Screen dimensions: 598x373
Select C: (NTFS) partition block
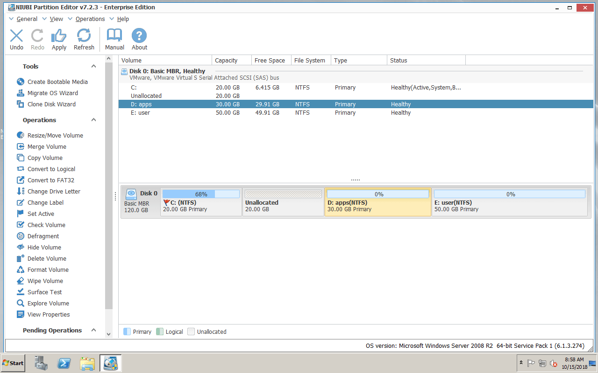pyautogui.click(x=201, y=202)
